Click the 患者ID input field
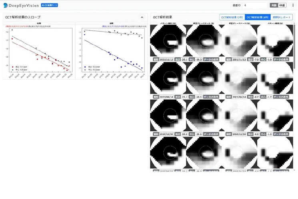The height and width of the screenshot is (199, 298). point(255,5)
